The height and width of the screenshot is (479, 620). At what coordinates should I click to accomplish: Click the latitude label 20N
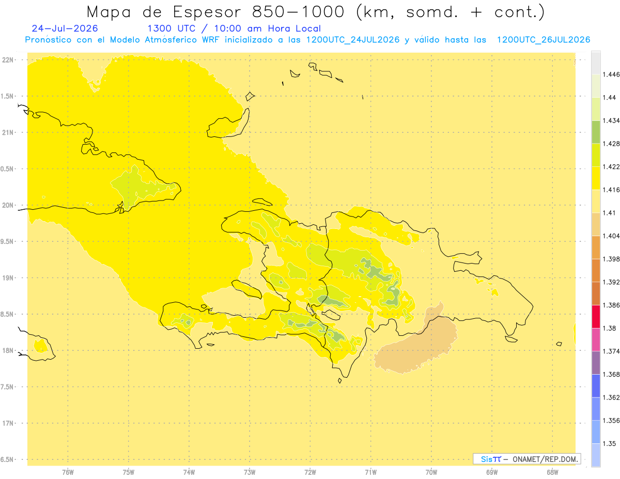(x=8, y=205)
